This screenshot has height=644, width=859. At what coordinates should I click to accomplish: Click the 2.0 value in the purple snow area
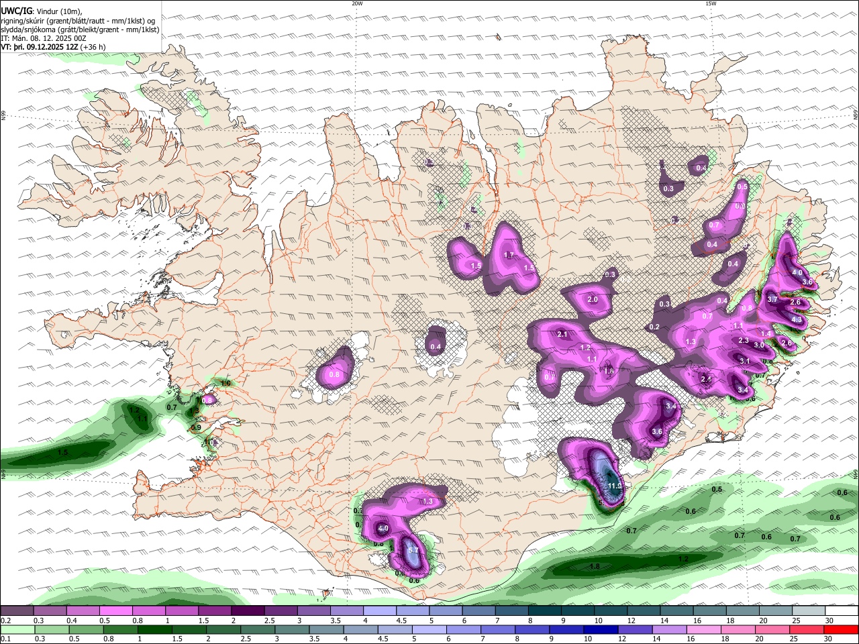pos(593,300)
